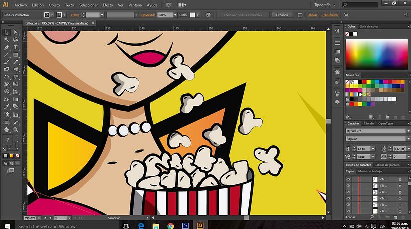This screenshot has width=411, height=229.
Task: Select the Rectangle tool
Action: coord(16,55)
